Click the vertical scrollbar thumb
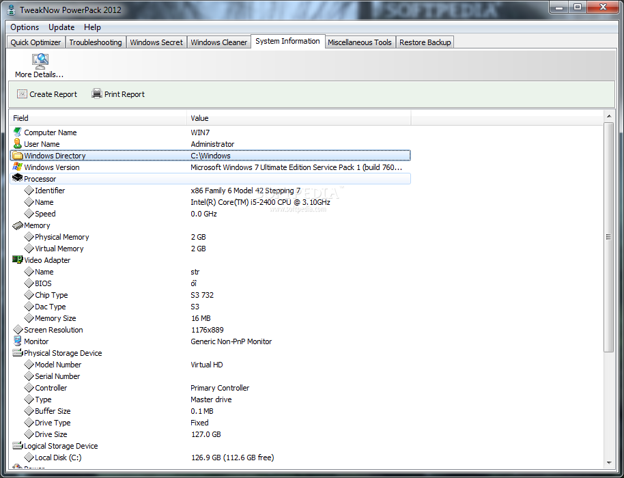624x478 pixels. [x=608, y=237]
